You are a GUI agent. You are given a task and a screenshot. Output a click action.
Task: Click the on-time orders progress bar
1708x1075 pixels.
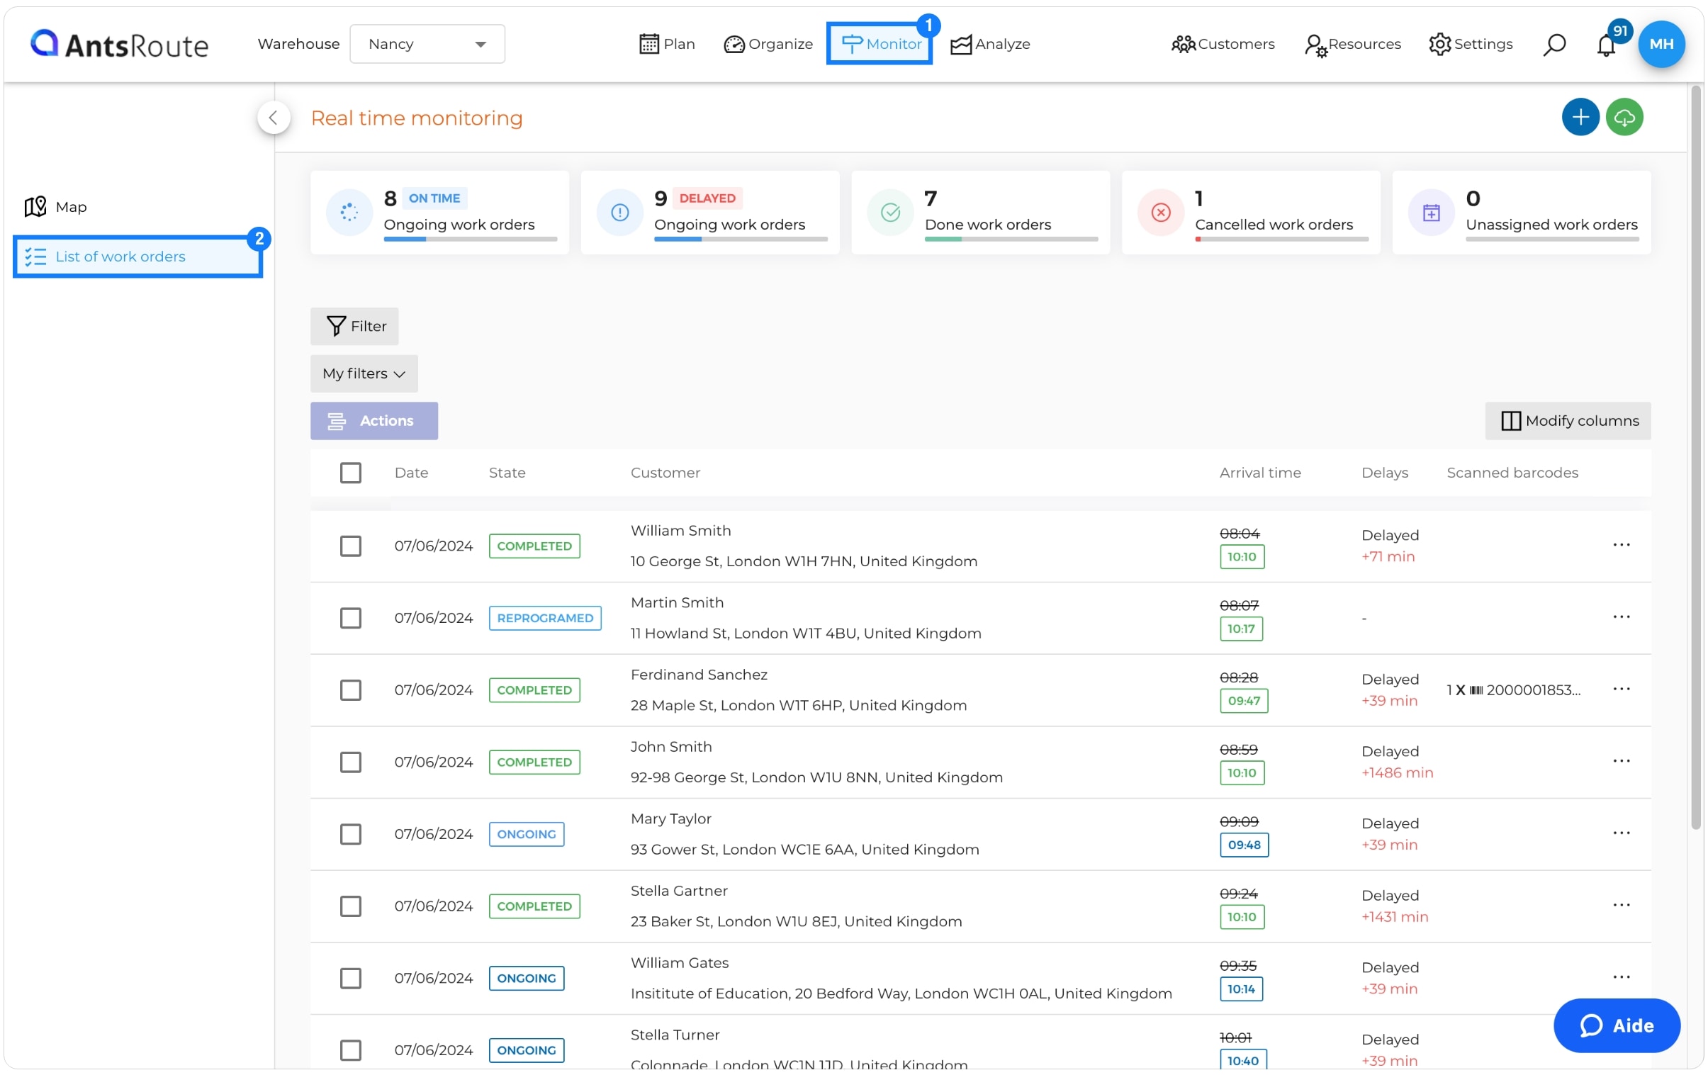tap(471, 239)
